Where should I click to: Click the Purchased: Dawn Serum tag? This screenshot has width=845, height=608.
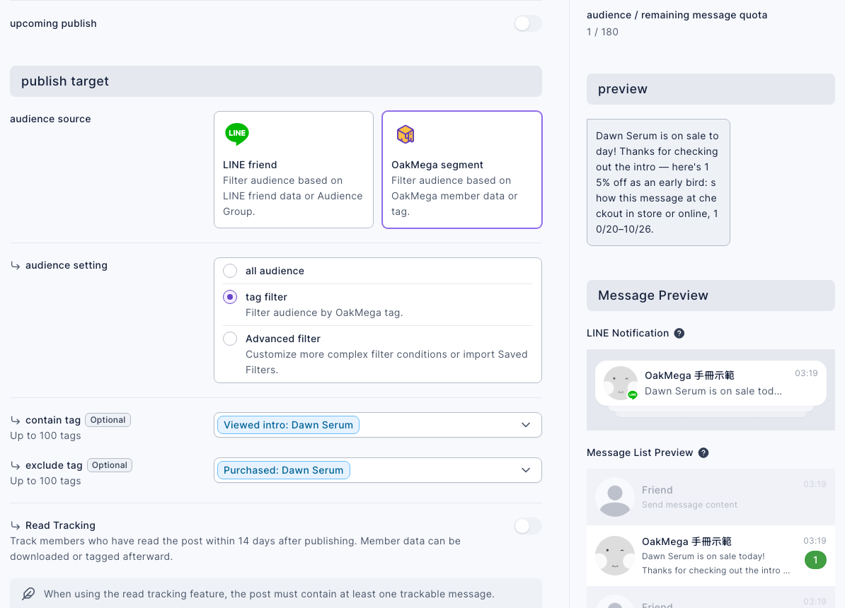pos(284,470)
